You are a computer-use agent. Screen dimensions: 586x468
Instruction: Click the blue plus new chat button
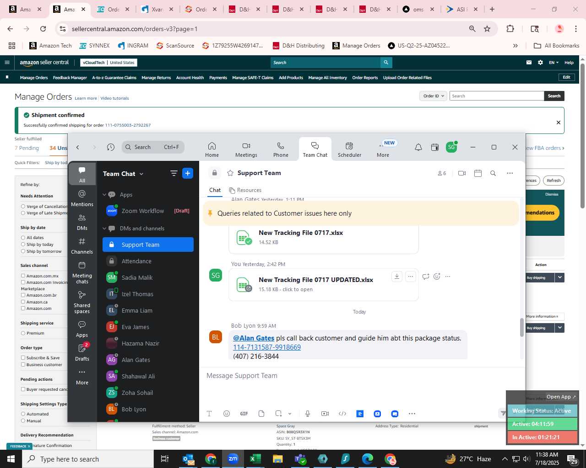[188, 173]
